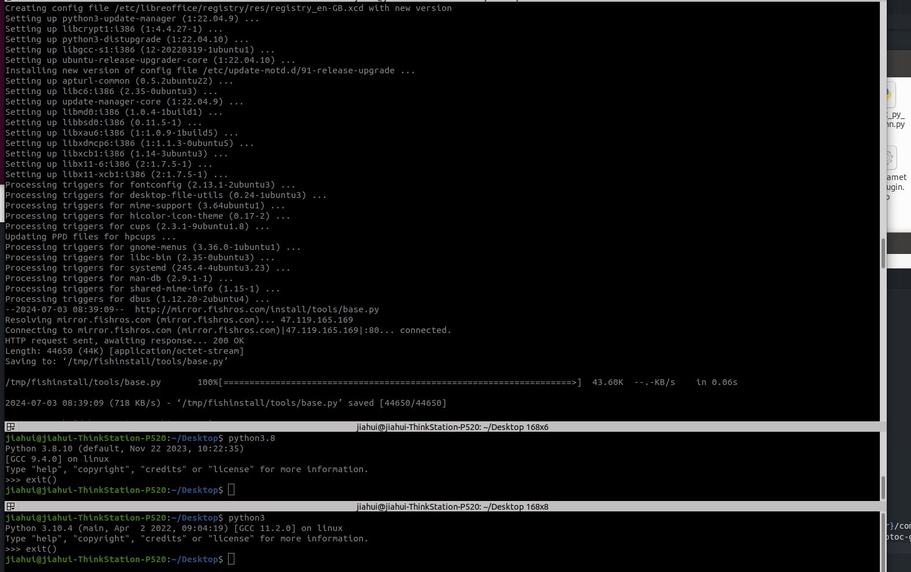Click '>>> exit()' line in the python3.8 pane
911x572 pixels.
pos(31,480)
